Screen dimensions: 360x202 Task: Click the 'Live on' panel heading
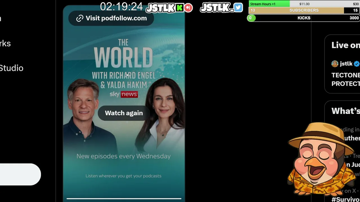[x=346, y=45]
